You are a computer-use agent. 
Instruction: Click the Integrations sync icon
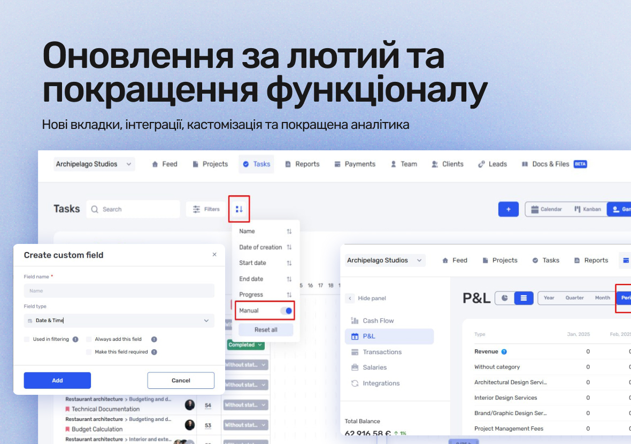point(355,383)
